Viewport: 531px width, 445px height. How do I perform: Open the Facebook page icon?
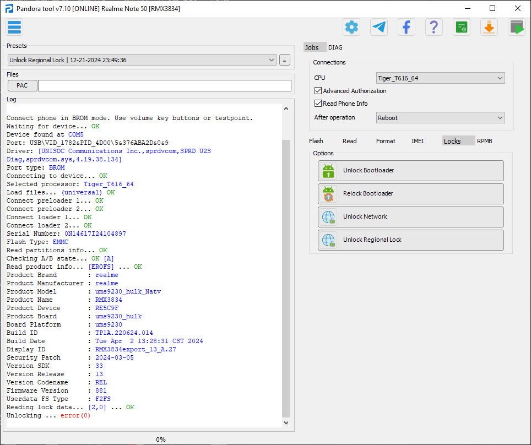tap(407, 27)
